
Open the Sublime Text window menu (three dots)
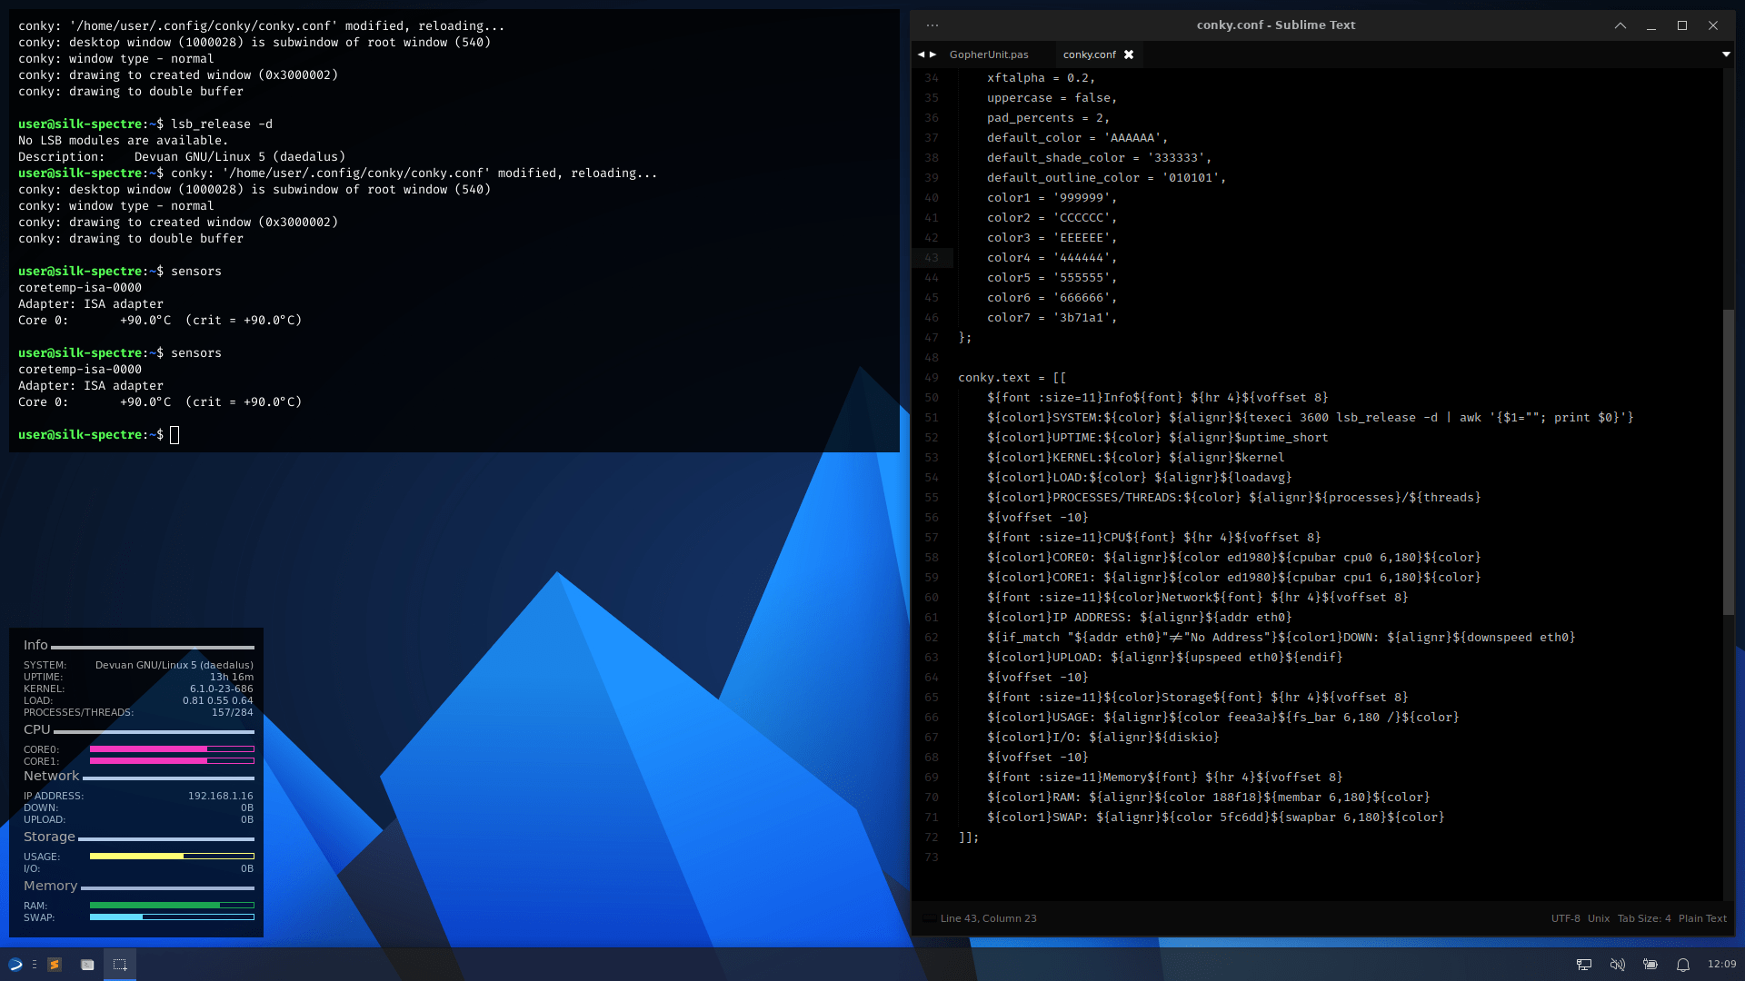(932, 25)
